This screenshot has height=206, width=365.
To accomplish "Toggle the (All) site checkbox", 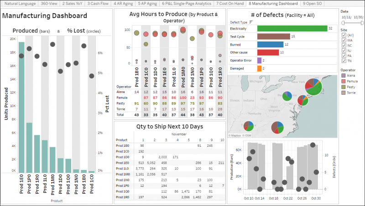I will point(344,35).
